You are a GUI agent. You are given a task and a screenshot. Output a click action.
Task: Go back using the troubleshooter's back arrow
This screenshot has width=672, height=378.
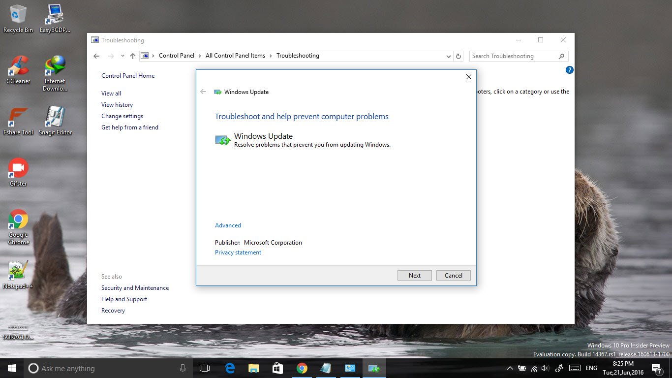point(203,92)
